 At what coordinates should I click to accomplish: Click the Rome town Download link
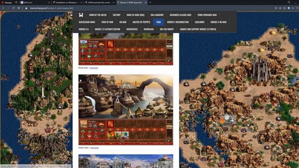click(94, 68)
